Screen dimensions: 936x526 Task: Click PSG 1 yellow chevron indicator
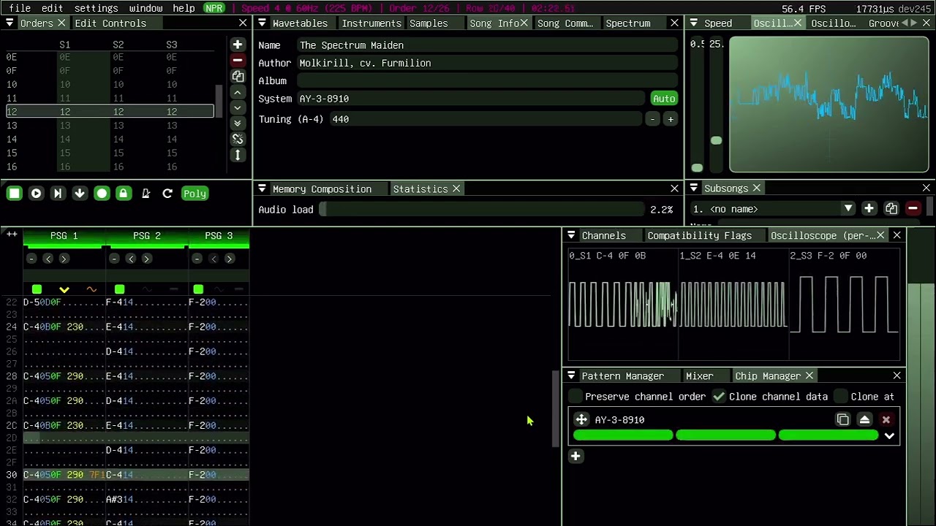[x=64, y=290]
